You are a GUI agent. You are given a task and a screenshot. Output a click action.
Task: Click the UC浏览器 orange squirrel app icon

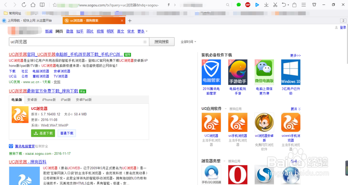pos(211,123)
